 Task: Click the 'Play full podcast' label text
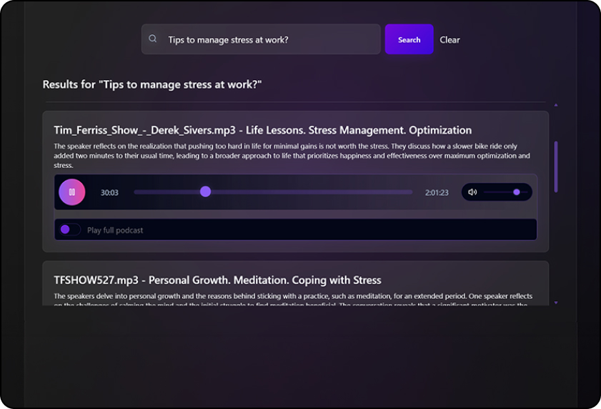115,230
